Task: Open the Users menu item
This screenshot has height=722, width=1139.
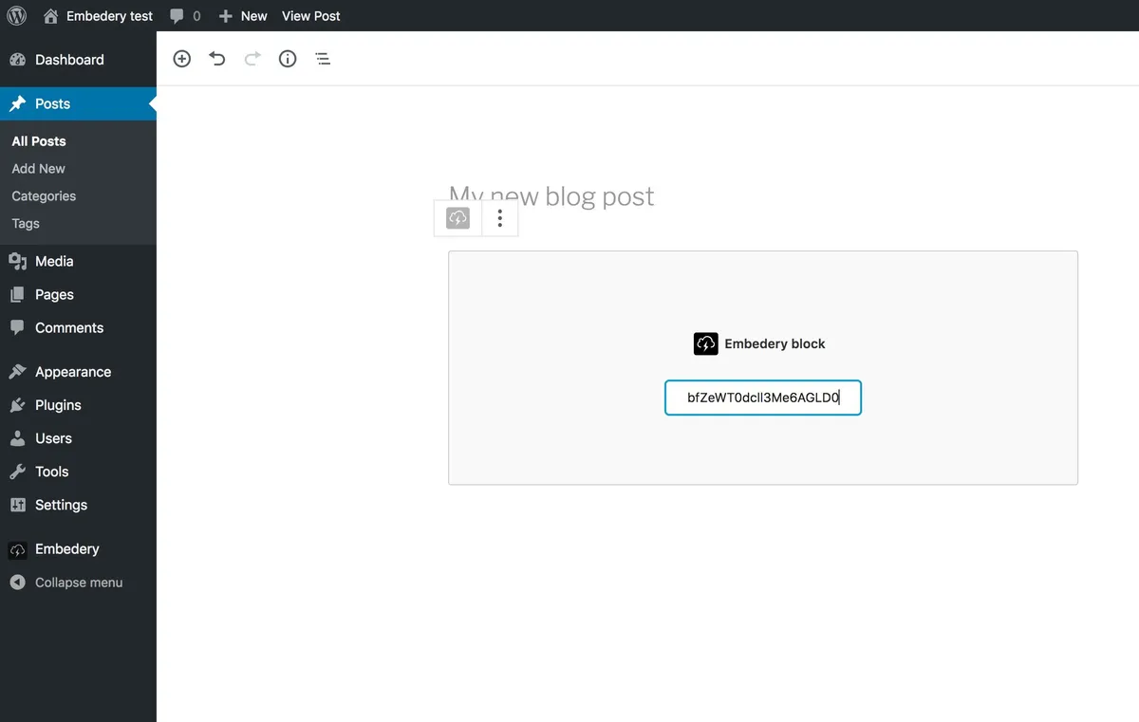Action: click(78, 438)
